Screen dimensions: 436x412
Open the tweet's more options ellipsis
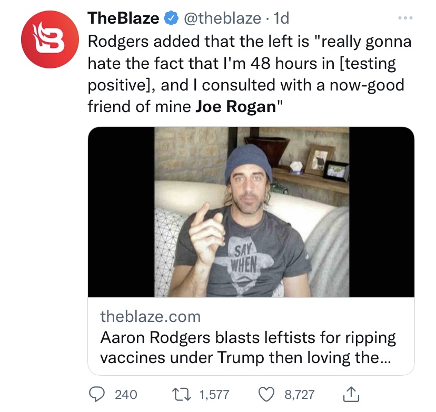[403, 18]
